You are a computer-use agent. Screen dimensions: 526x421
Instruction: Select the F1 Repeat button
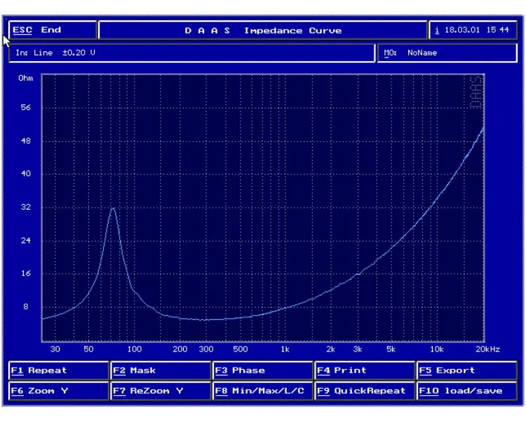point(59,370)
